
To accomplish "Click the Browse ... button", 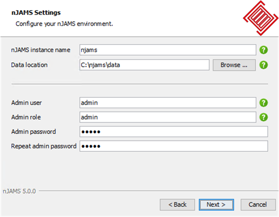I will coord(234,65).
